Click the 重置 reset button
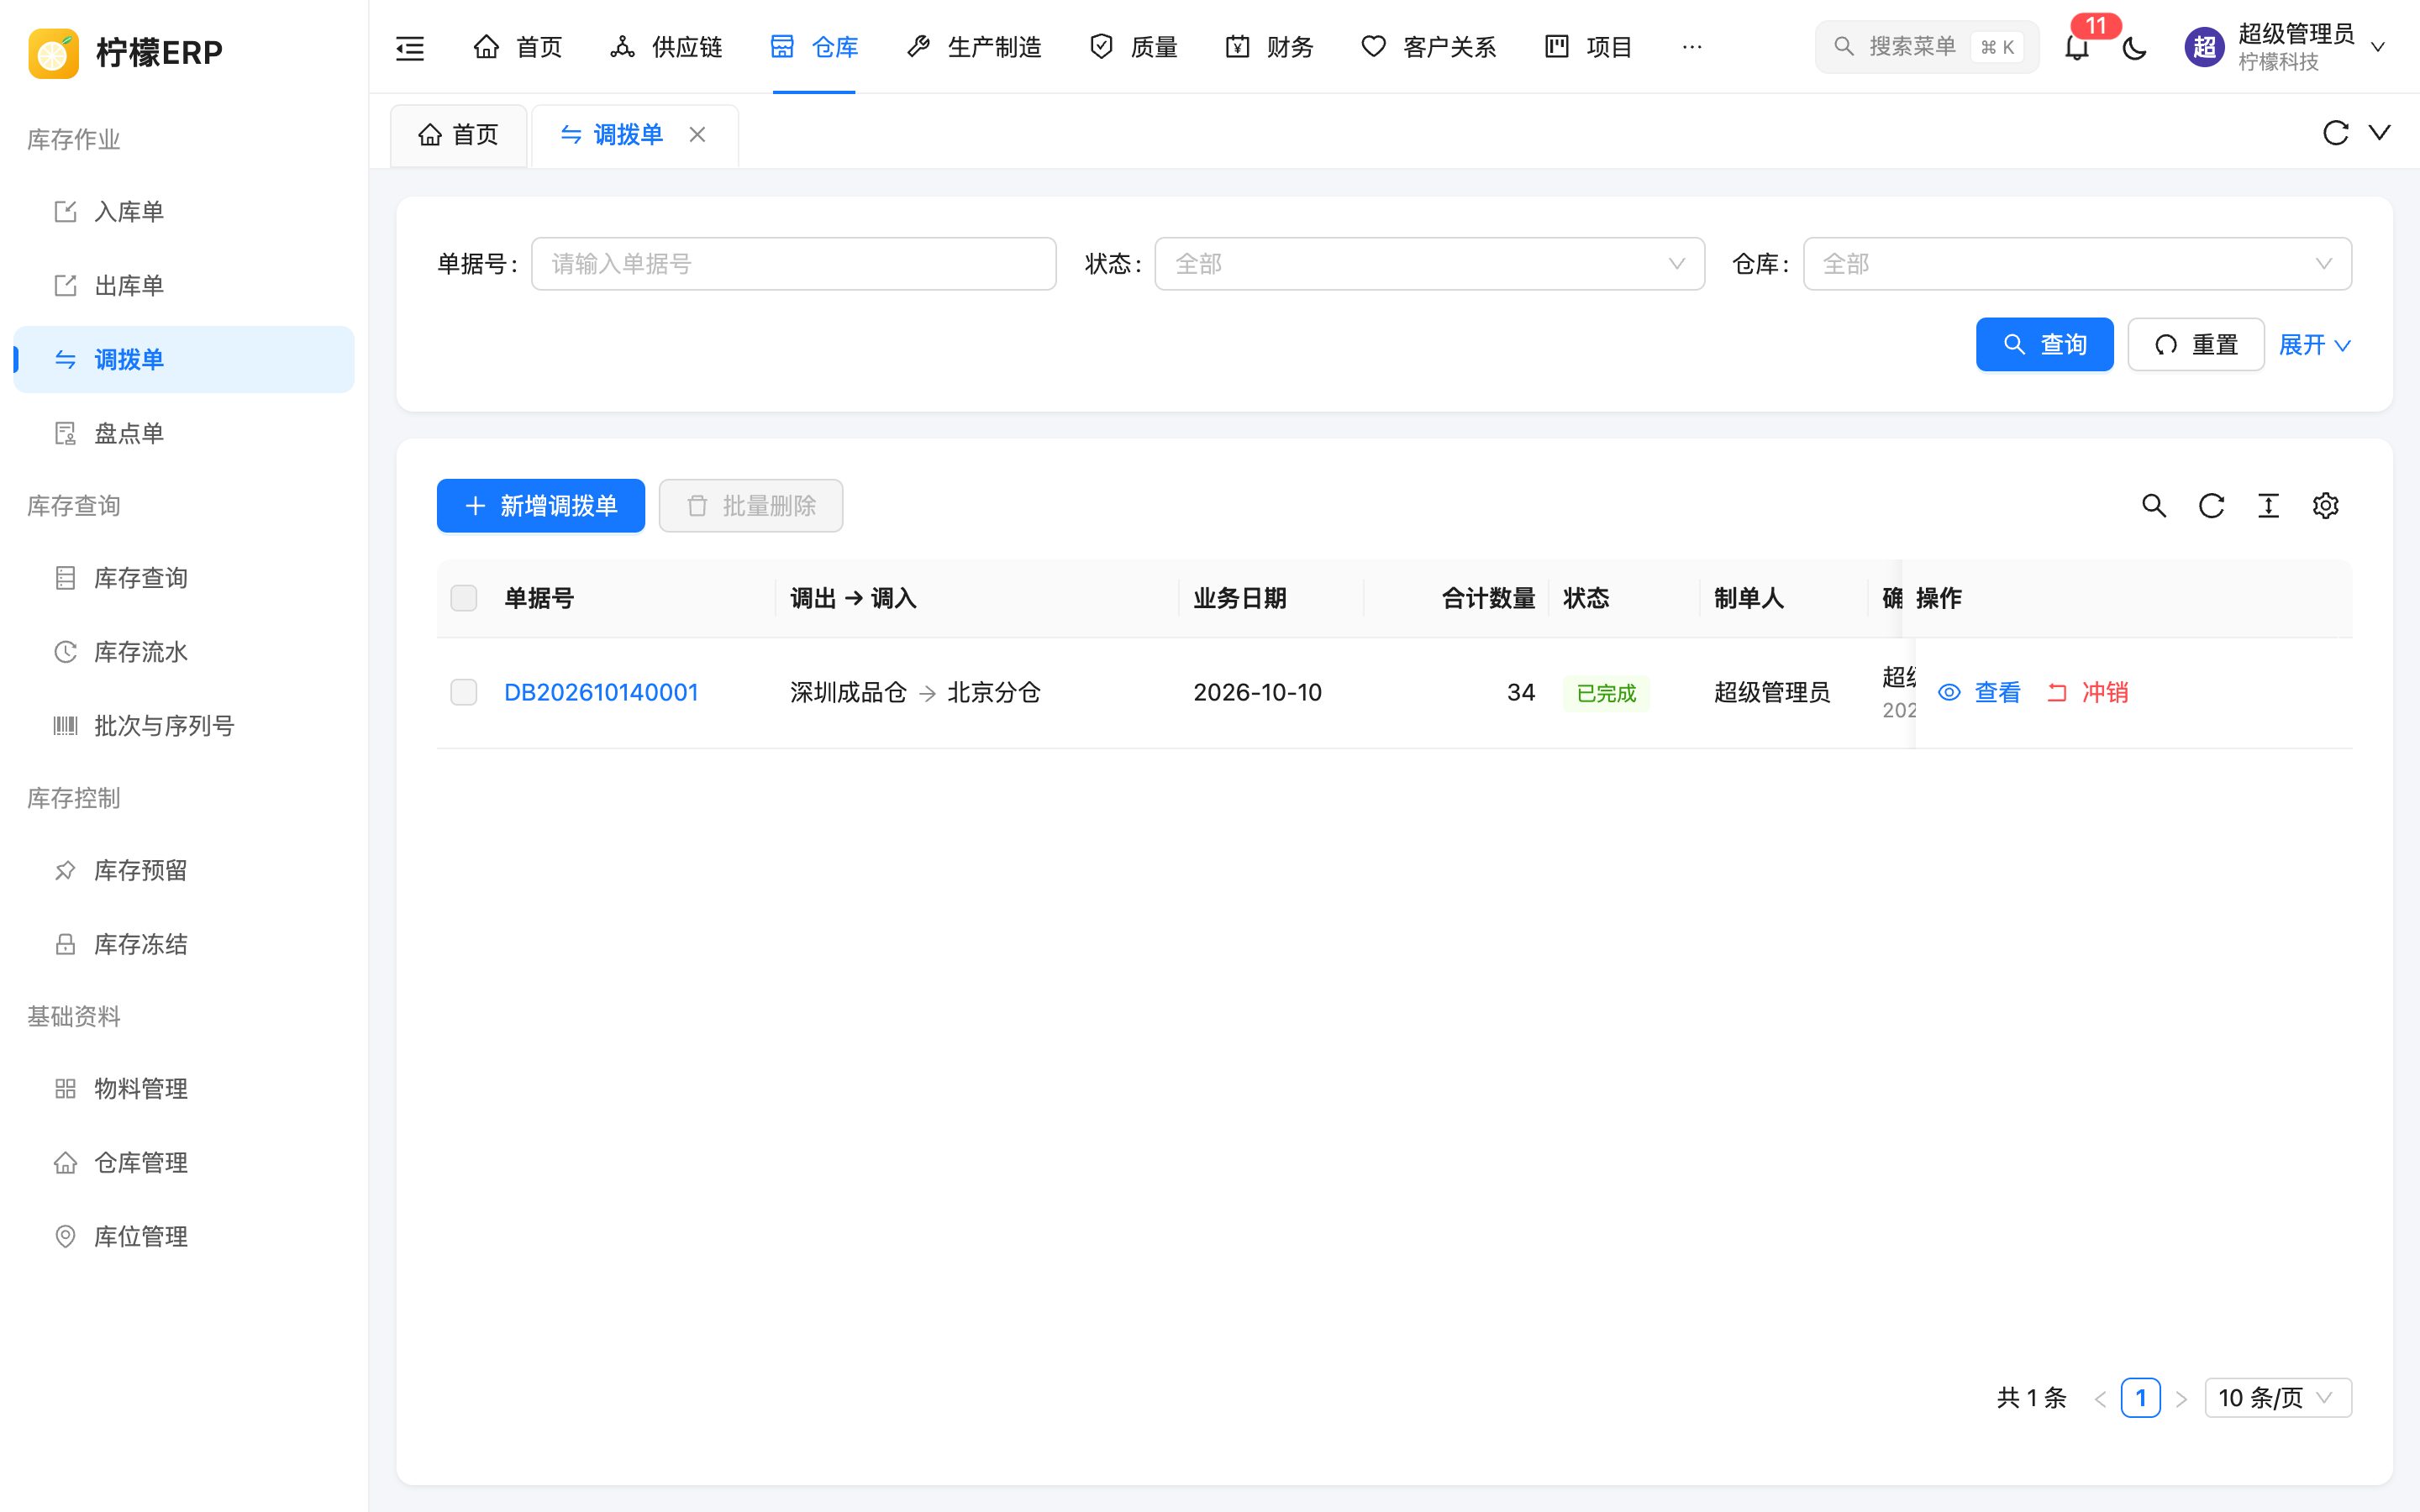Image resolution: width=2420 pixels, height=1512 pixels. (2196, 345)
